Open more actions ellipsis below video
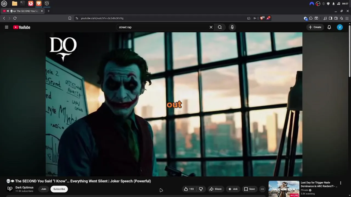The image size is (351, 197). pos(262,189)
